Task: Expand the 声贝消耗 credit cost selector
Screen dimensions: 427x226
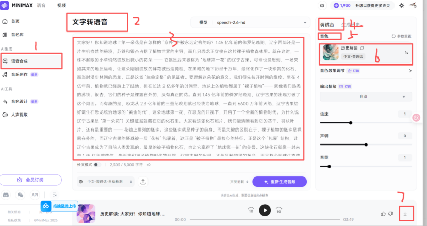Action: [x=239, y=182]
